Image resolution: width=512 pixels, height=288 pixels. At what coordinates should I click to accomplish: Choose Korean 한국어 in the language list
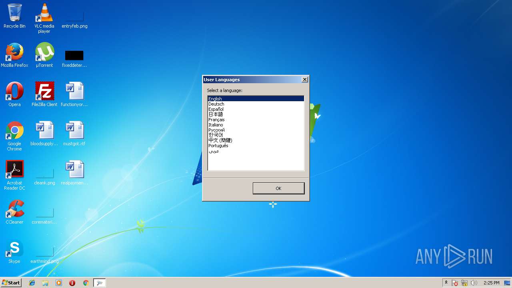point(256,135)
